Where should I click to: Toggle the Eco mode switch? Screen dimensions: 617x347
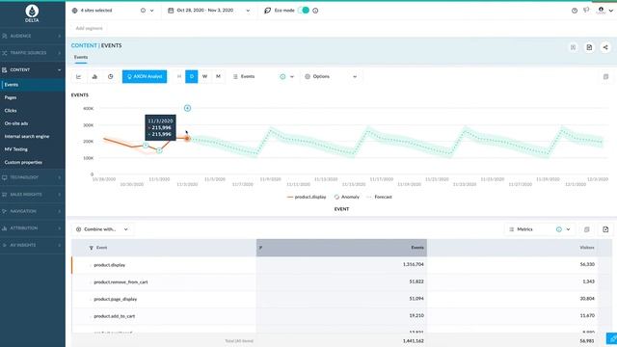pos(304,11)
